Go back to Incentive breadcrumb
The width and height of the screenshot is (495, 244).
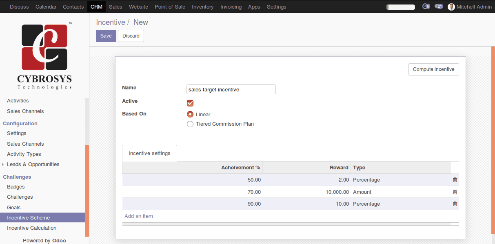111,22
